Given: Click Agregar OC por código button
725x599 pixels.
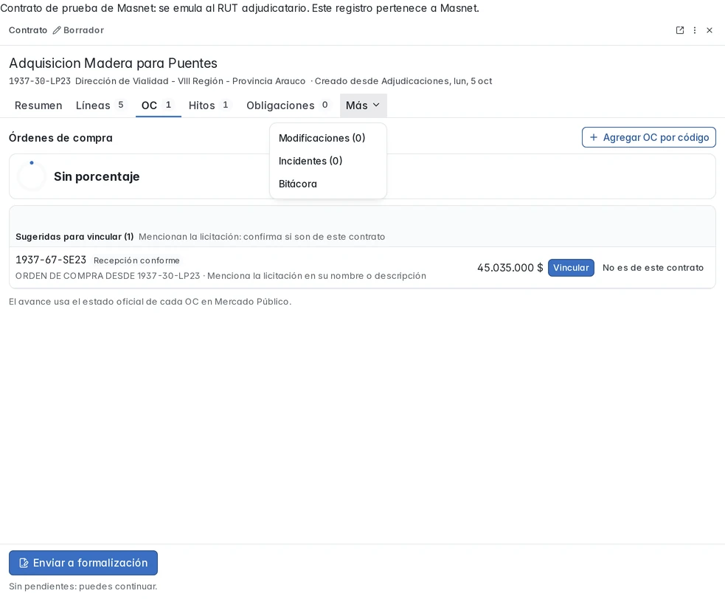Looking at the screenshot, I should coord(649,137).
